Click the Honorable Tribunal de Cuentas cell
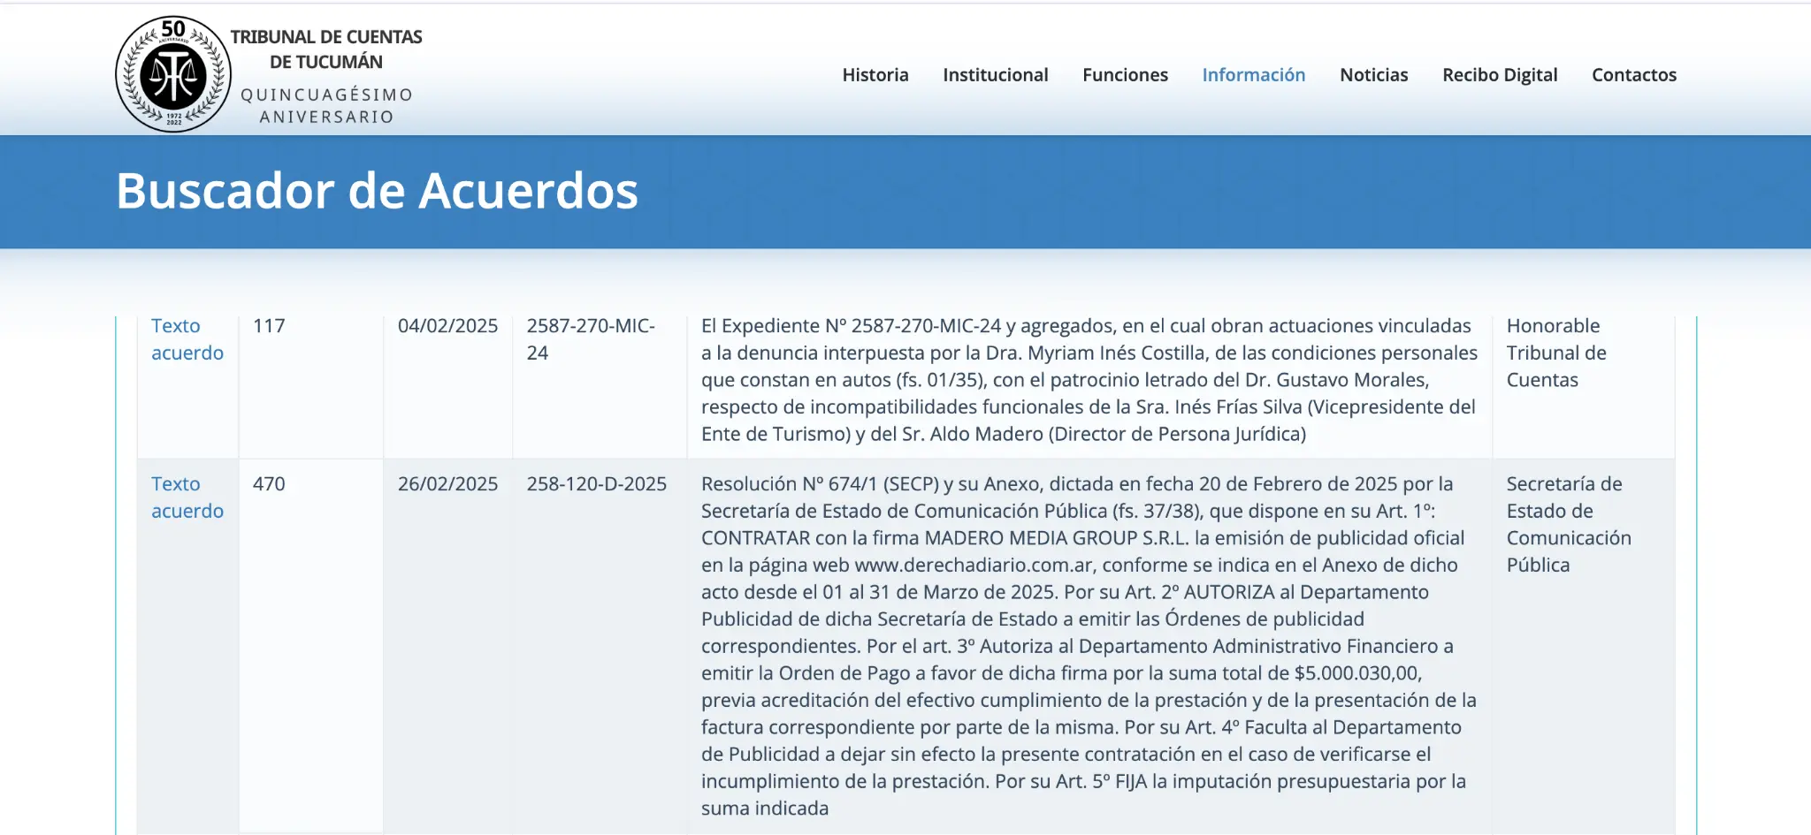This screenshot has height=835, width=1811. pyautogui.click(x=1583, y=386)
